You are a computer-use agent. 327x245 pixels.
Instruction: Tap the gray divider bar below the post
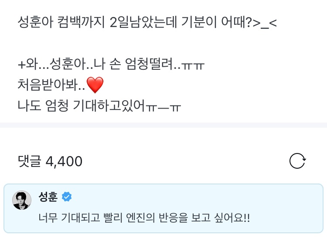[x=163, y=125]
